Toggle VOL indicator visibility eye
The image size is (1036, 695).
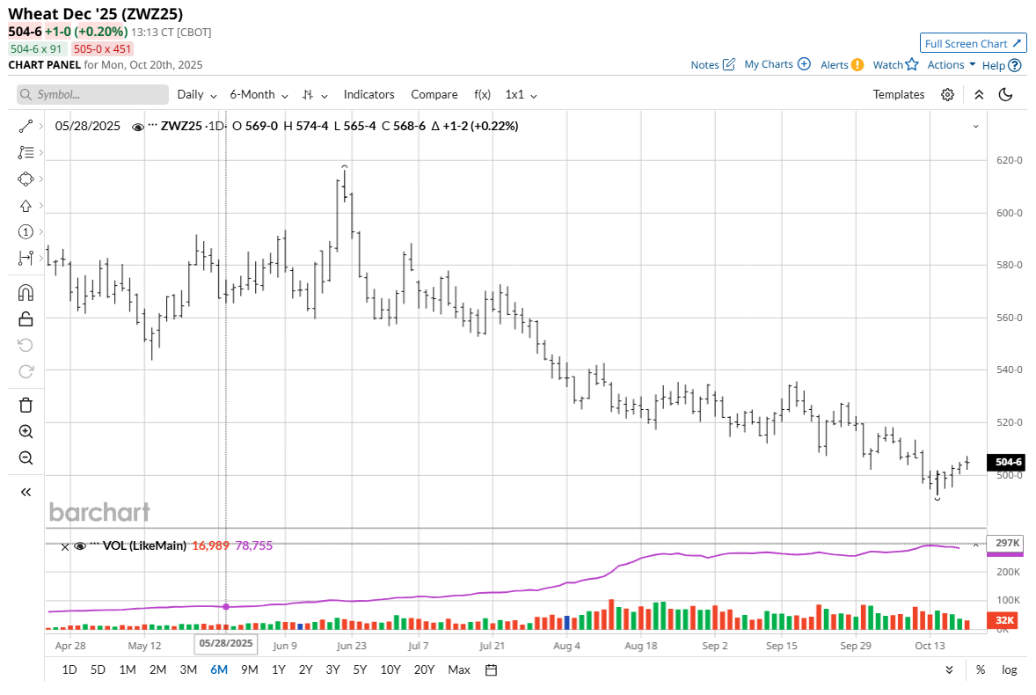pos(80,546)
